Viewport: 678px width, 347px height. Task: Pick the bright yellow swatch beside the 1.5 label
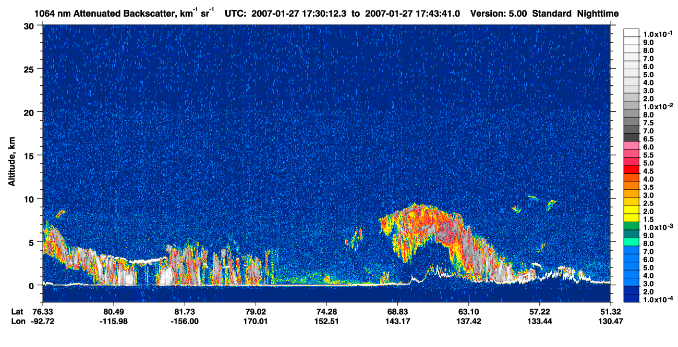631,218
